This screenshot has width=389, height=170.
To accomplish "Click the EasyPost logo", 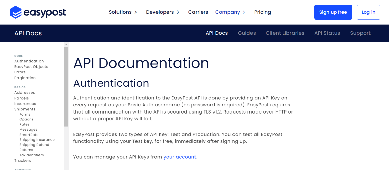I will 37,12.
